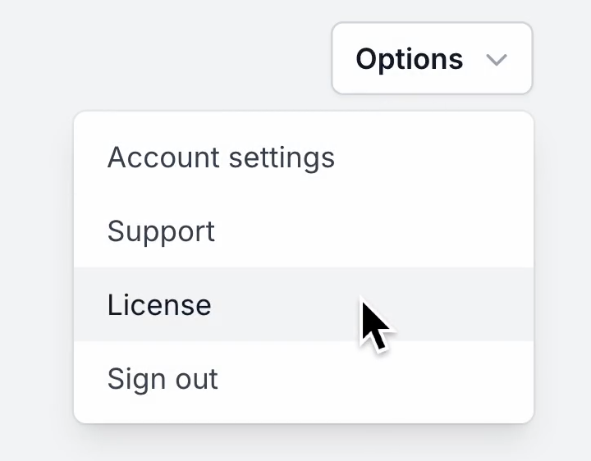Choose the highlighted License item
This screenshot has height=461, width=591.
coord(304,304)
